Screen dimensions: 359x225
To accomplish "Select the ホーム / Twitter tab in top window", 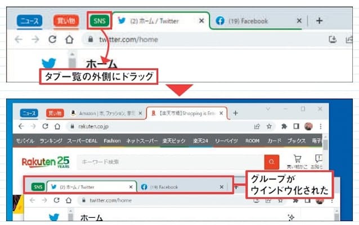I will coord(154,21).
